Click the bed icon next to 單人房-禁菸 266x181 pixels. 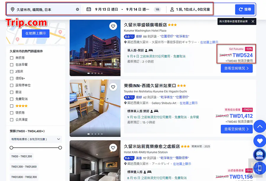tap(151, 51)
